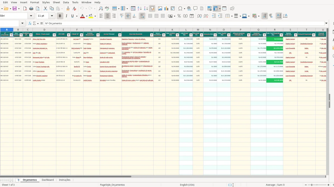Click Sort Ascending icon
The image size is (334, 187).
click(140, 9)
